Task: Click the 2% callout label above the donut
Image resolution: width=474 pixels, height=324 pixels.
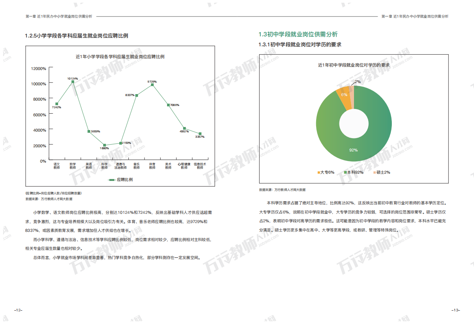Action: click(357, 82)
